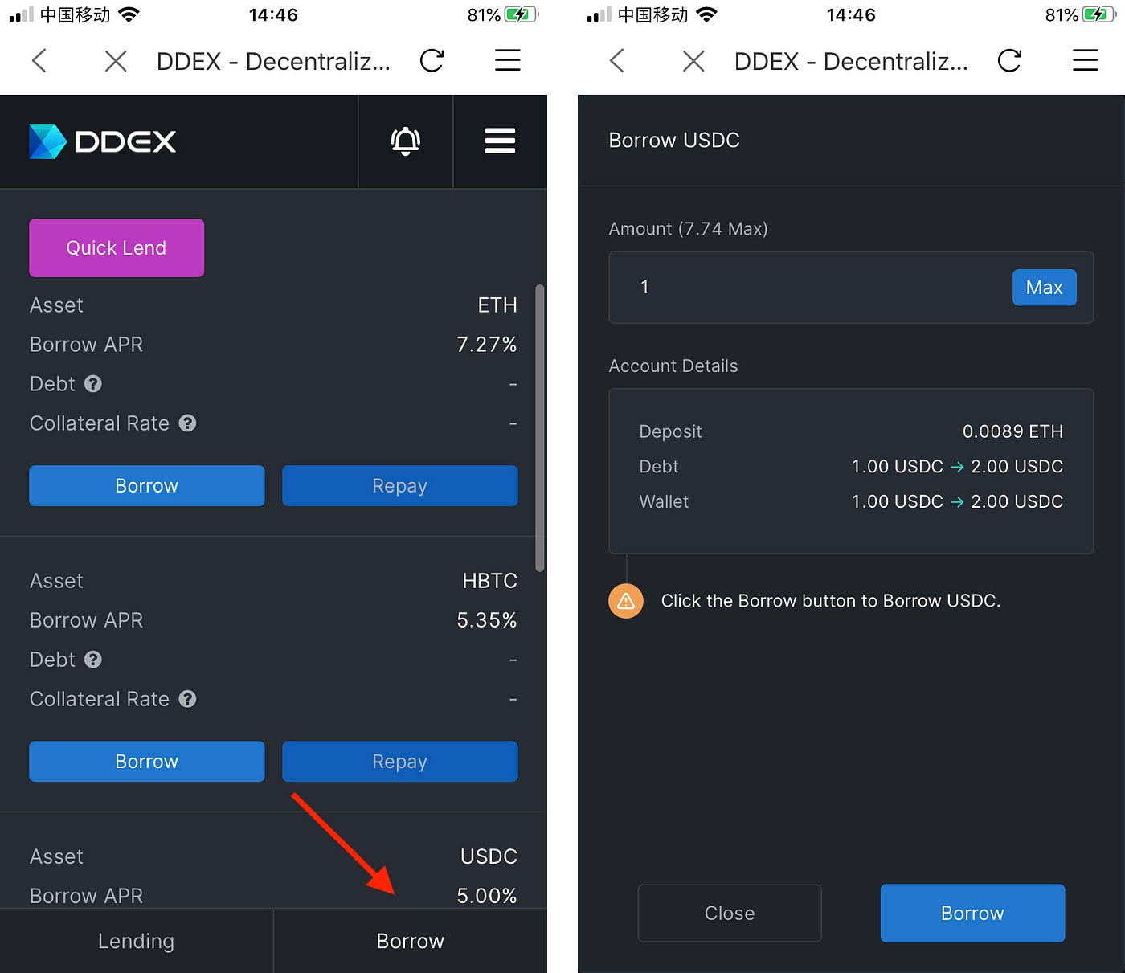Reload the page in left phone browser

(432, 60)
